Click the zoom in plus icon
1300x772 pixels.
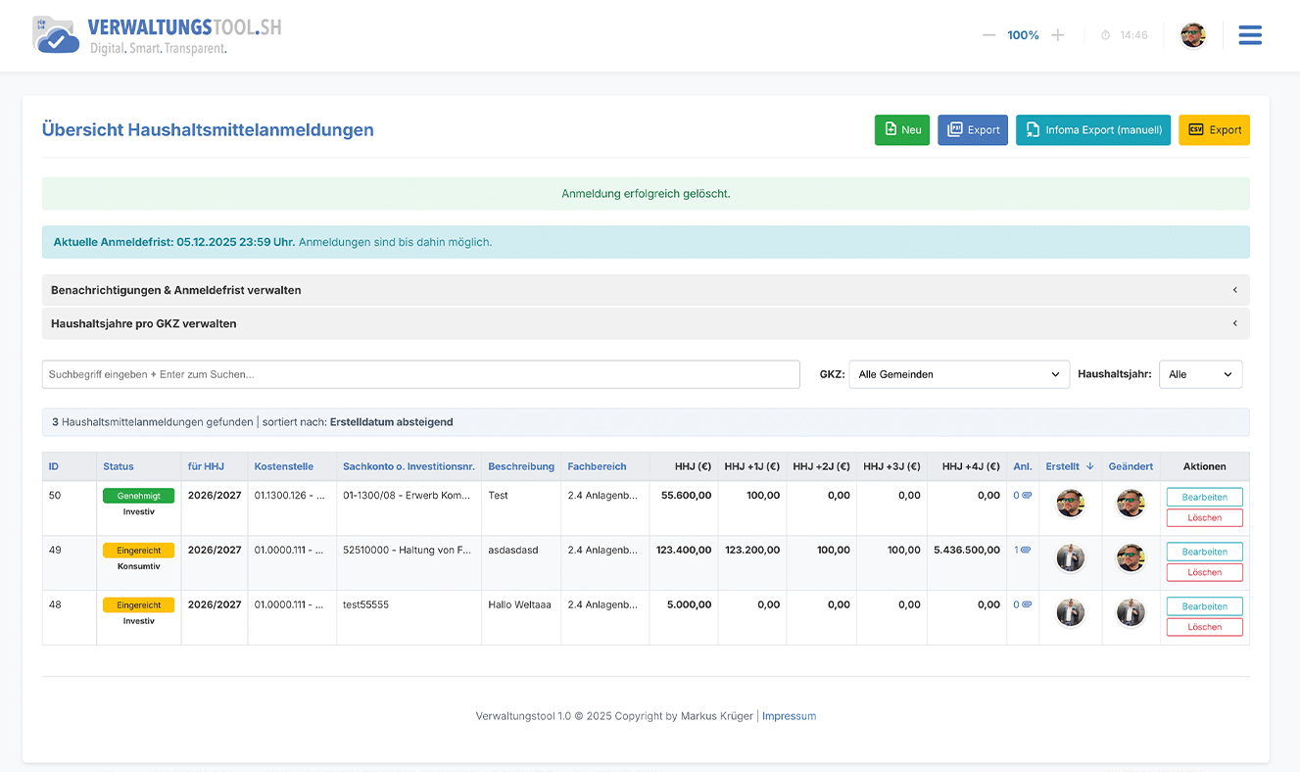(1057, 35)
